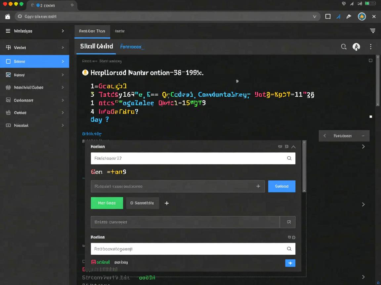This screenshot has height=285, width=381.
Task: Collapse the panel using the up chevron
Action: click(x=293, y=147)
